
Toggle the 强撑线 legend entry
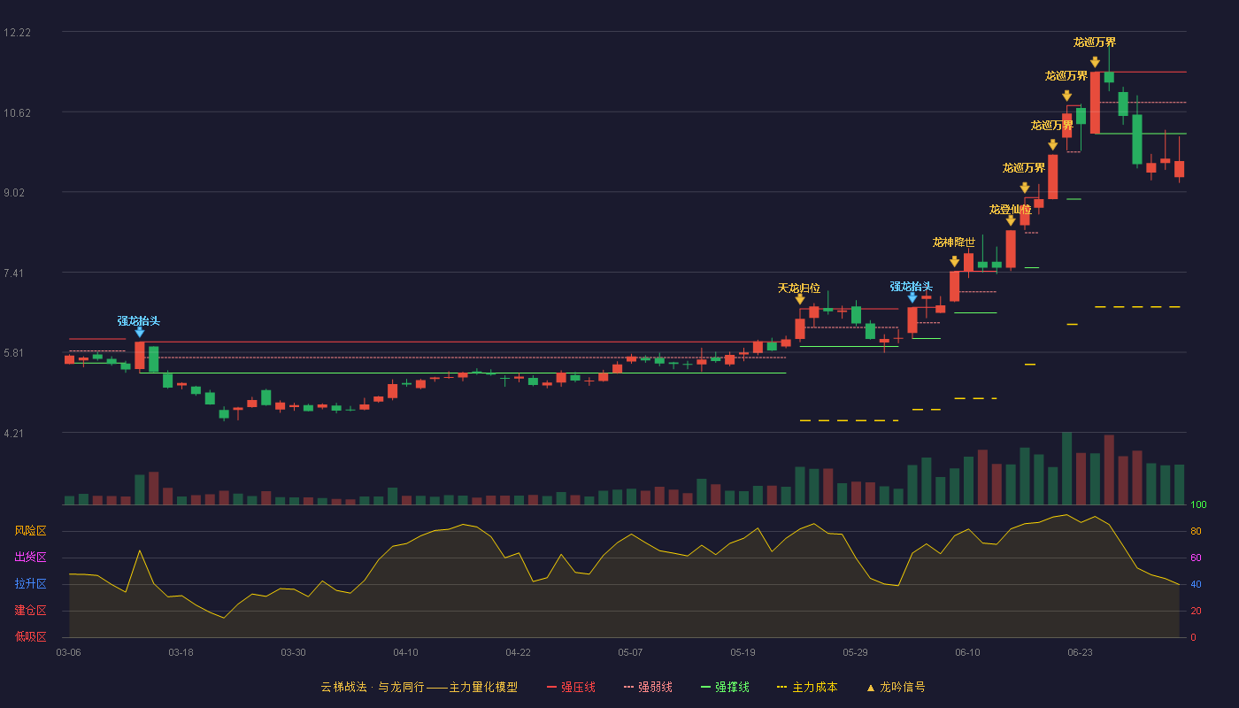pyautogui.click(x=725, y=687)
